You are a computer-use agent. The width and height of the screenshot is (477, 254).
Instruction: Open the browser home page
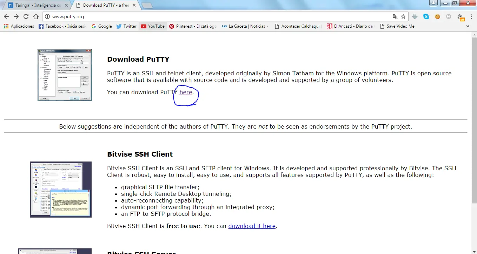click(36, 16)
